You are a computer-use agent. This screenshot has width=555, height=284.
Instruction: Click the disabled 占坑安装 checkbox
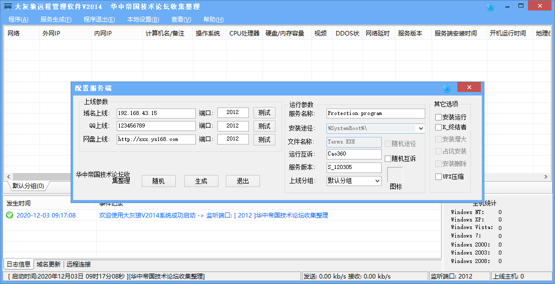click(x=439, y=151)
